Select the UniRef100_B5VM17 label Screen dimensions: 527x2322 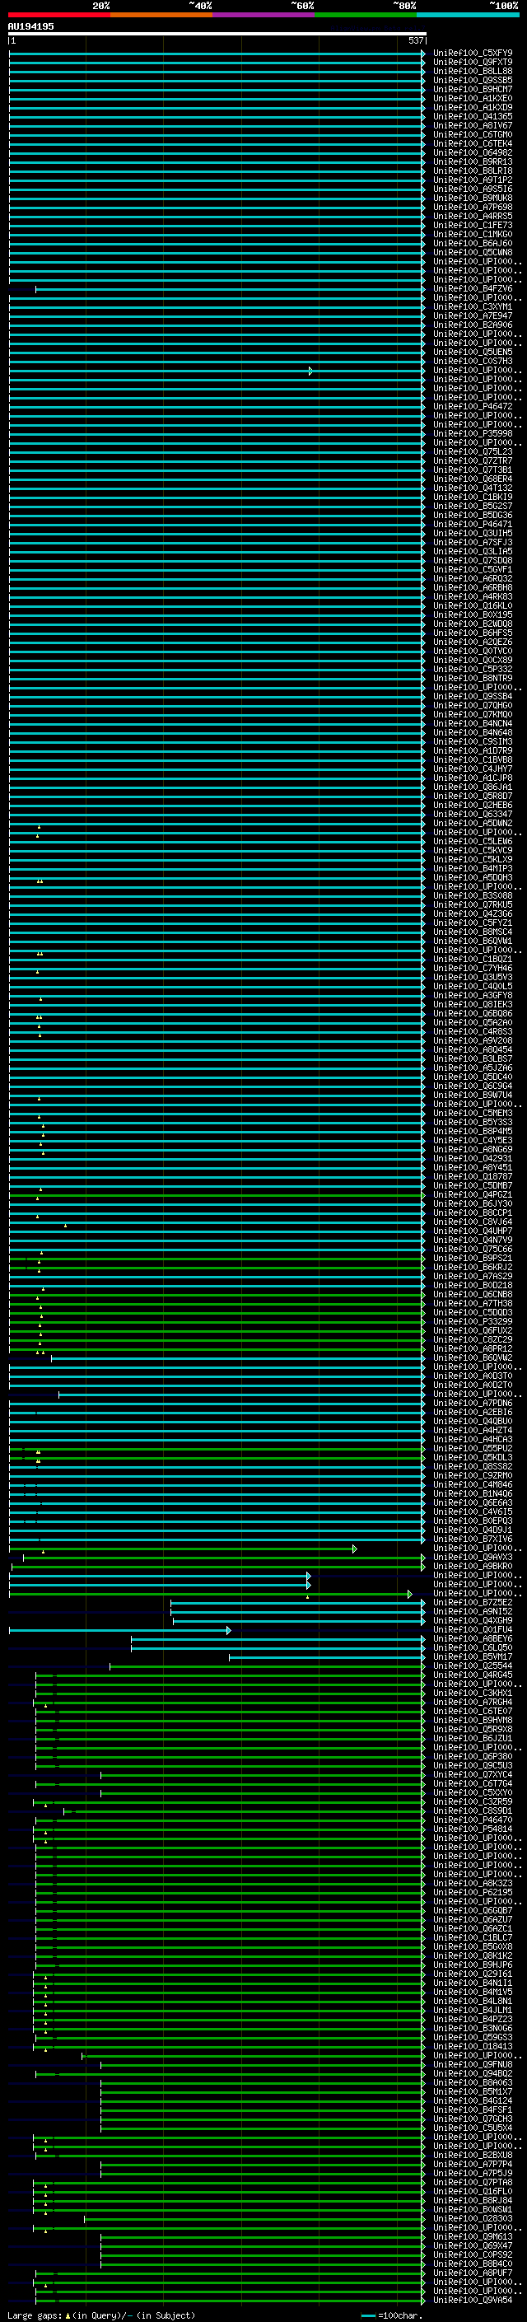click(473, 1656)
